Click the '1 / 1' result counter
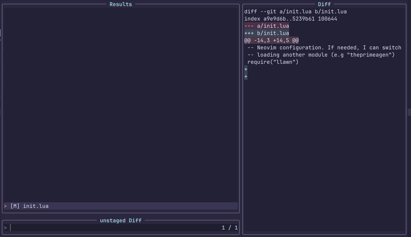 point(230,227)
